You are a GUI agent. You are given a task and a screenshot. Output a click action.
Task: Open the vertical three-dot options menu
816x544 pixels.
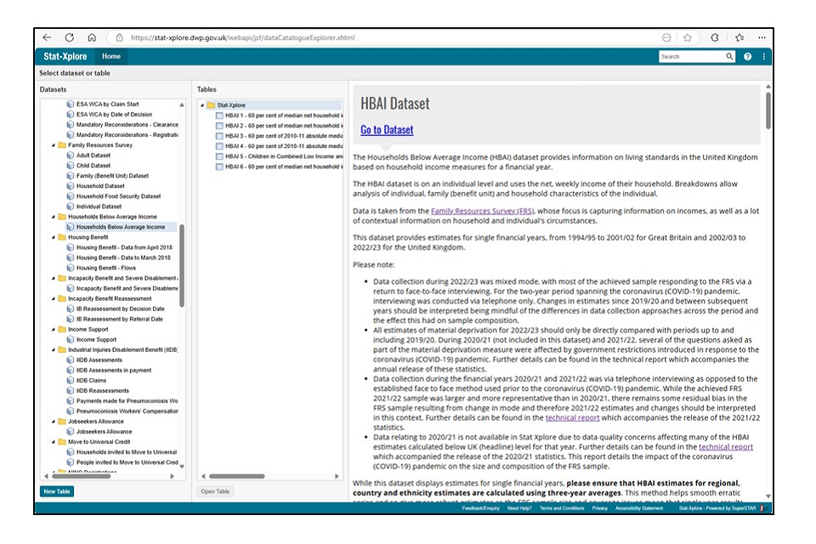764,57
